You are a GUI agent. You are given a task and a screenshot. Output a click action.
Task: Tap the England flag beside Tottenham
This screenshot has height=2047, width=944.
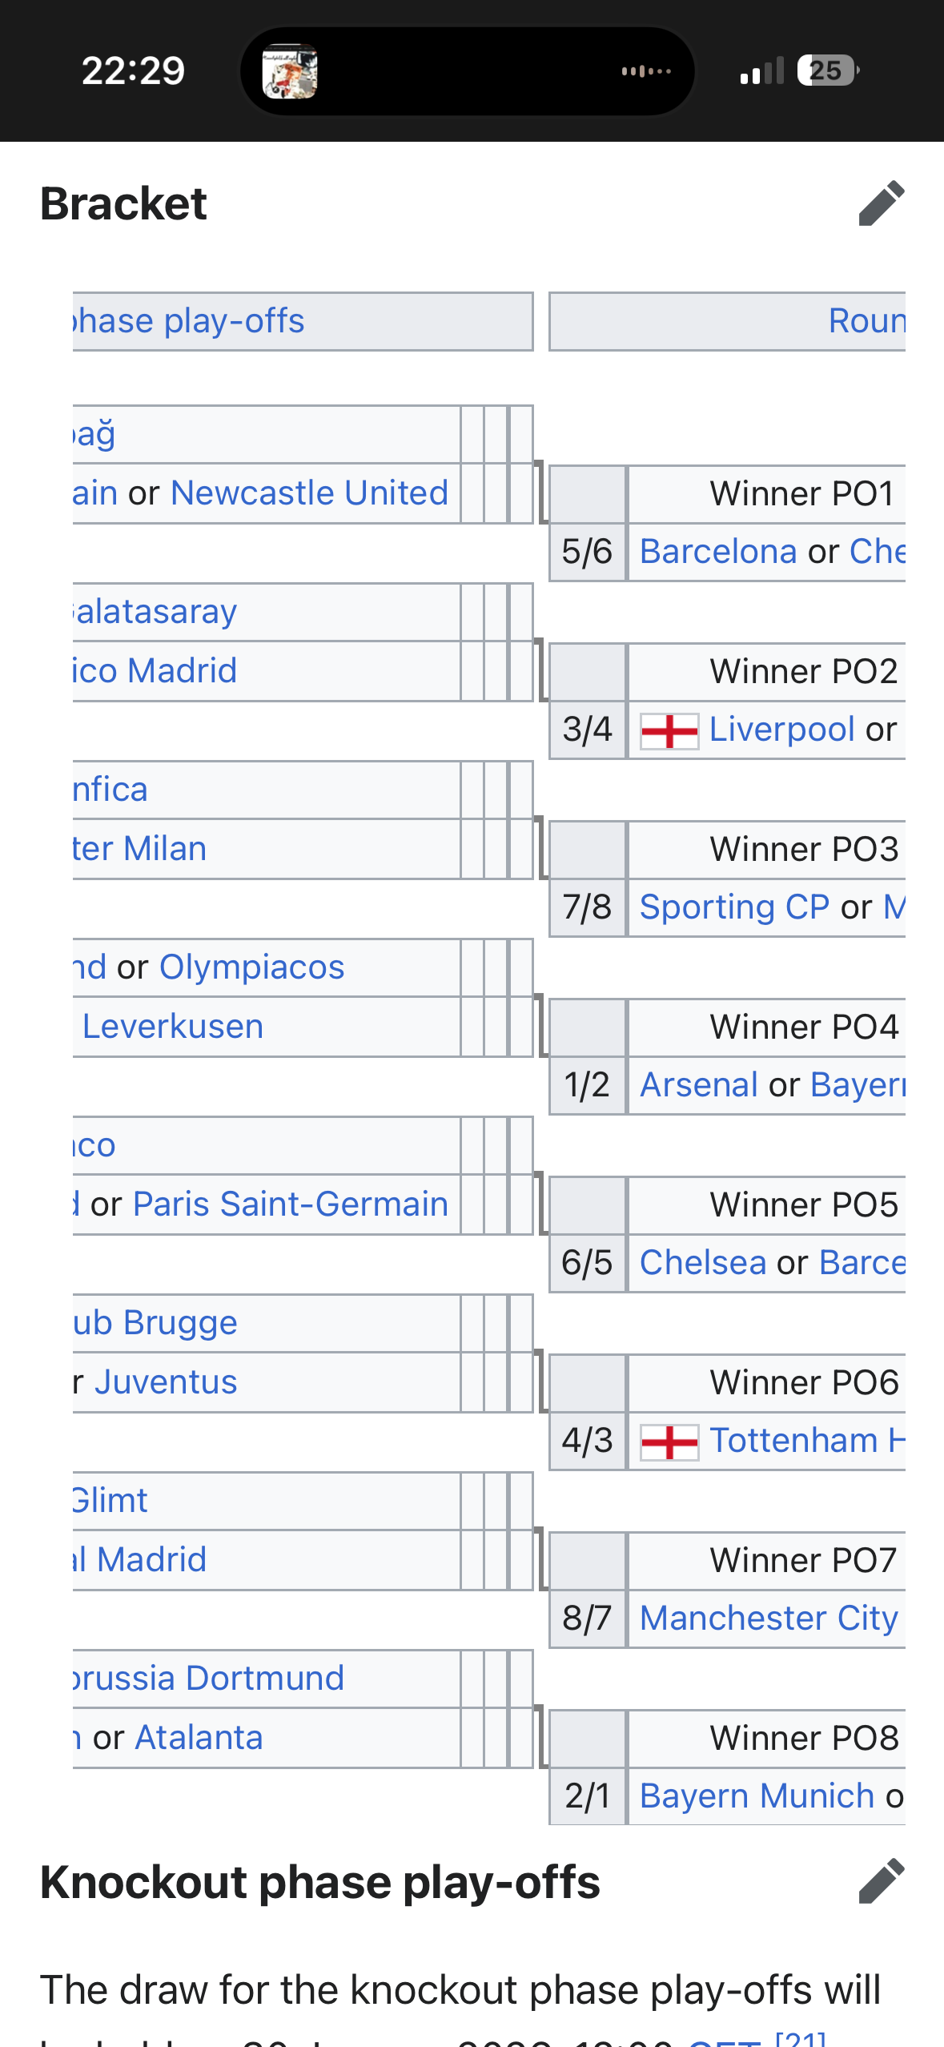[669, 1442]
